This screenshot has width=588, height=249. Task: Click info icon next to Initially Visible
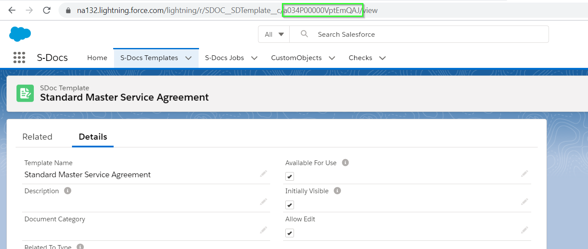337,191
